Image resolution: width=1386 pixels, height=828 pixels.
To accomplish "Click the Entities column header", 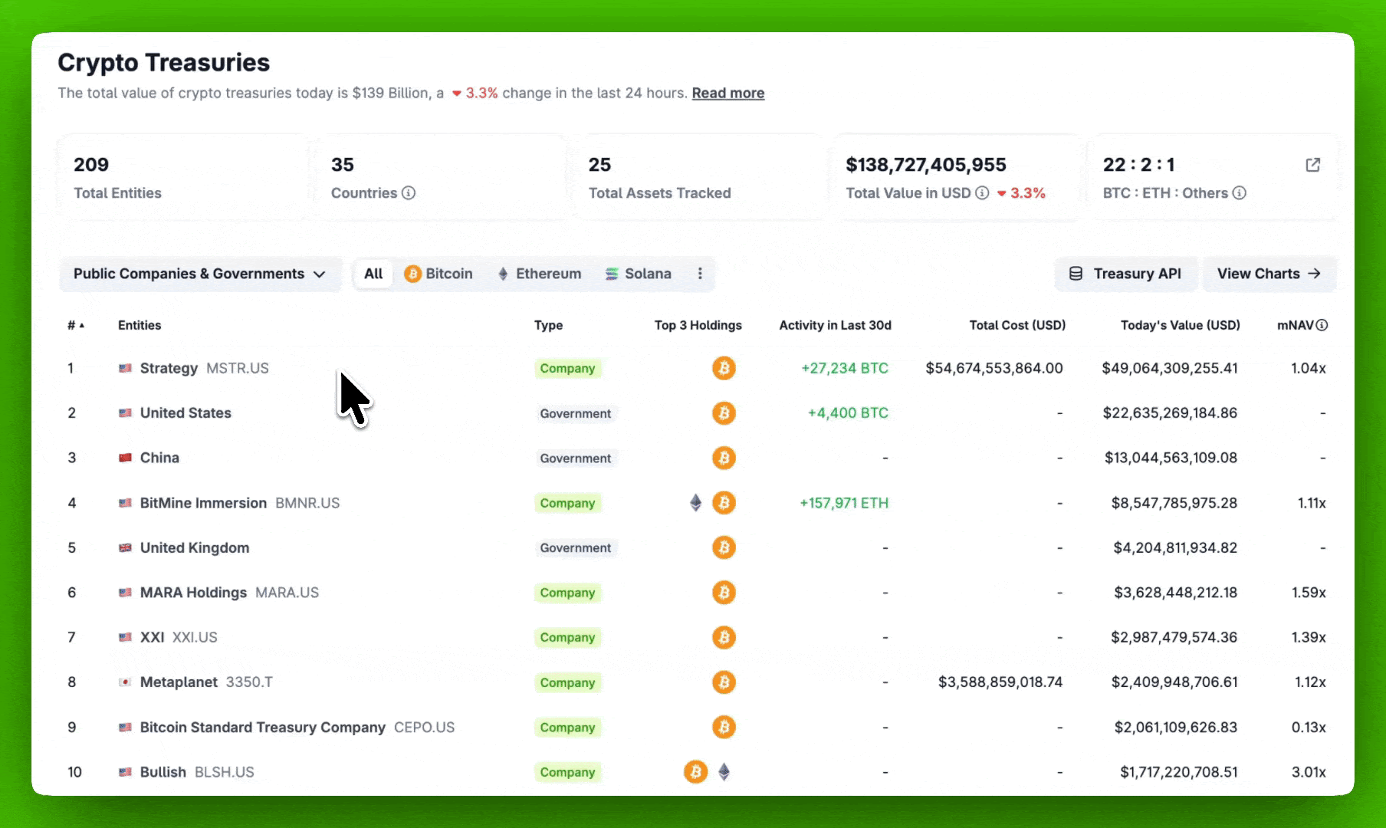I will (140, 325).
